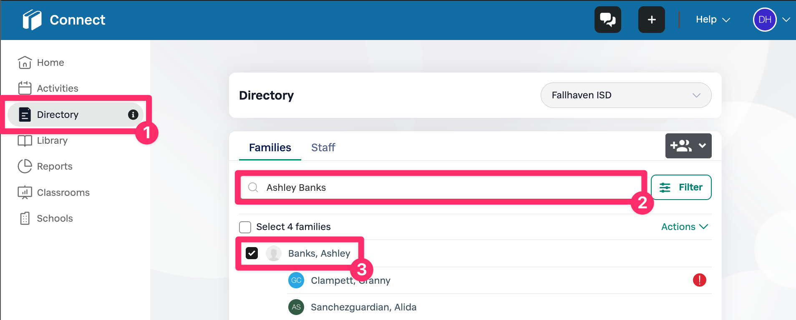Expand the Fallhaven ISD district dropdown
This screenshot has height=320, width=796.
tap(626, 95)
